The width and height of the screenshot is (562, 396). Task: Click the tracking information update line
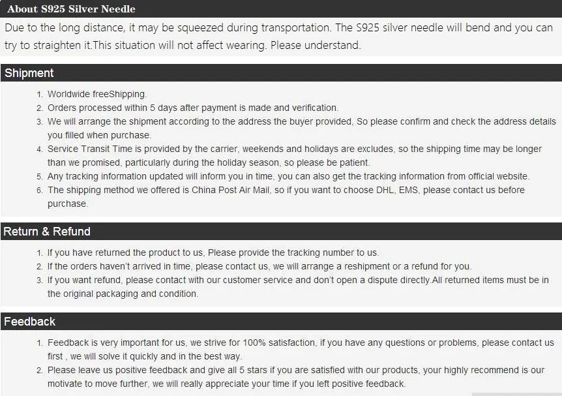click(289, 176)
